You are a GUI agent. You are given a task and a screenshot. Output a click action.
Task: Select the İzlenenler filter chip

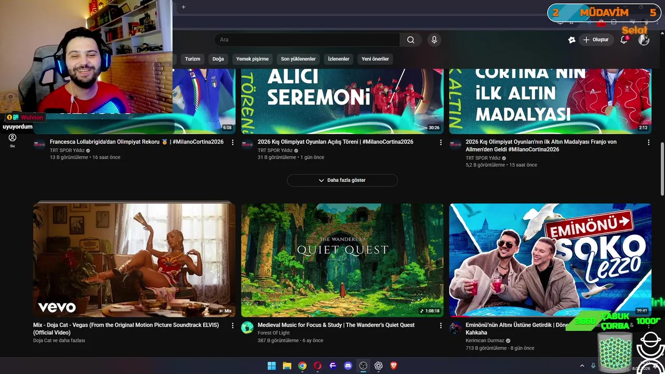point(339,59)
